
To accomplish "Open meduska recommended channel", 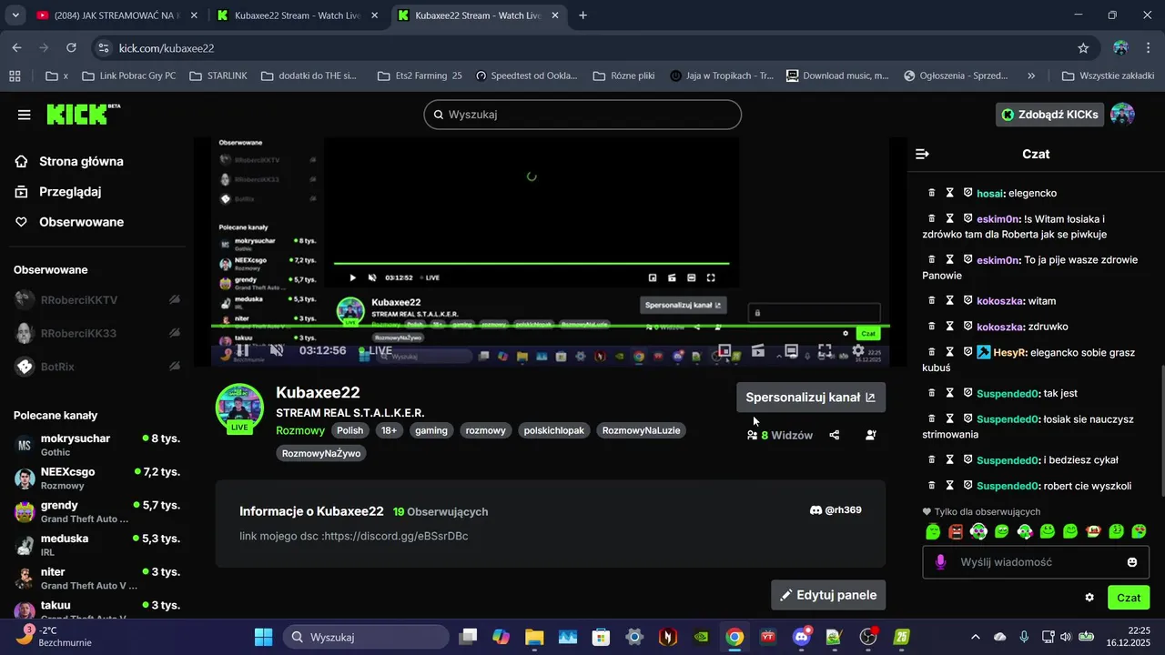I will [96, 545].
